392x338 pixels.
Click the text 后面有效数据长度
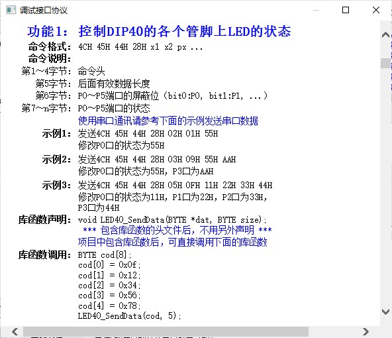(x=114, y=84)
